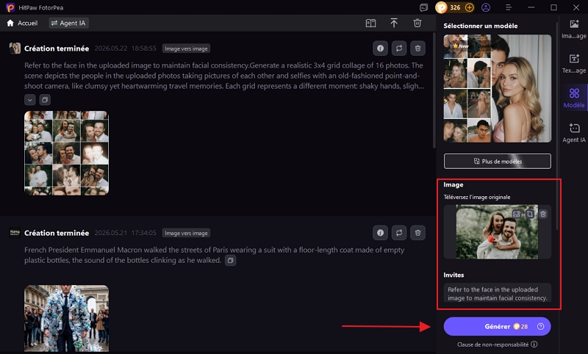Click the history list vertical scrollbar
Image resolution: width=588 pixels, height=354 pixels.
click(x=434, y=90)
